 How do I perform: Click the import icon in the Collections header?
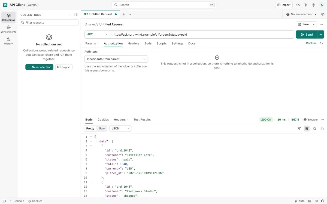[76, 15]
